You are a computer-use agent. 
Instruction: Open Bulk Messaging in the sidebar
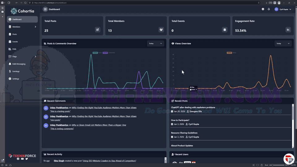tap(22, 64)
